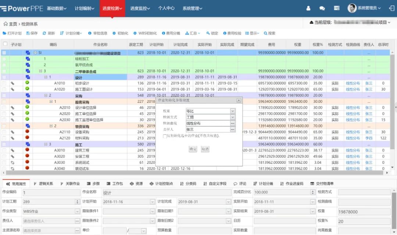Click 取消 to cancel the initialization dialog
The image size is (397, 235).
[206, 149]
